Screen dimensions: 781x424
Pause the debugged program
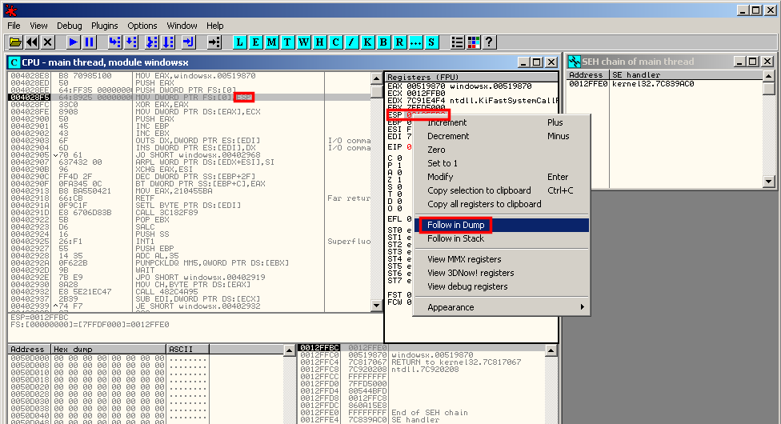coord(89,42)
